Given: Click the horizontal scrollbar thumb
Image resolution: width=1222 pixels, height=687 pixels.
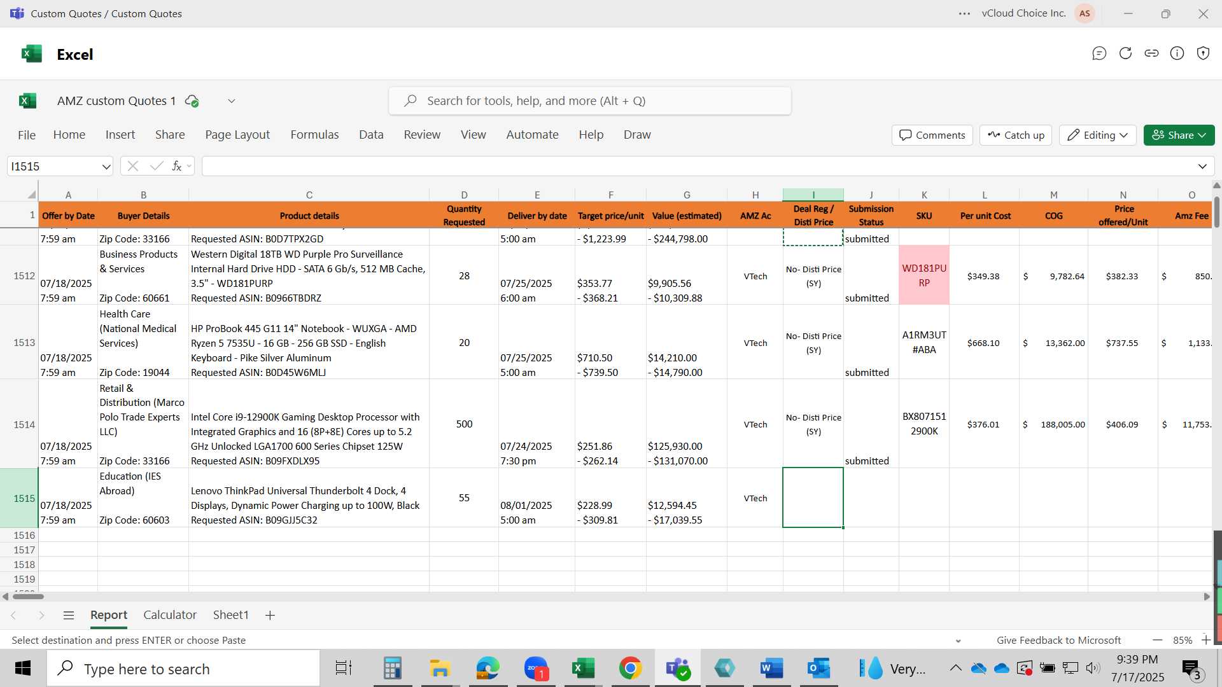Looking at the screenshot, I should (x=28, y=597).
